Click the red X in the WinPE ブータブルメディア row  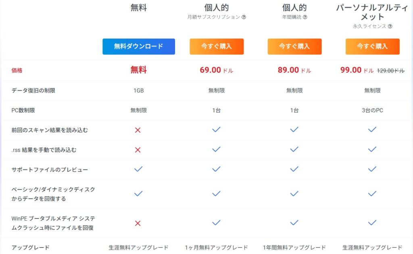tap(138, 223)
